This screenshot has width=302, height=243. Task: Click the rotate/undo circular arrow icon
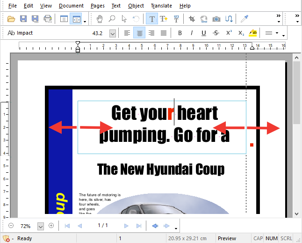[136, 19]
